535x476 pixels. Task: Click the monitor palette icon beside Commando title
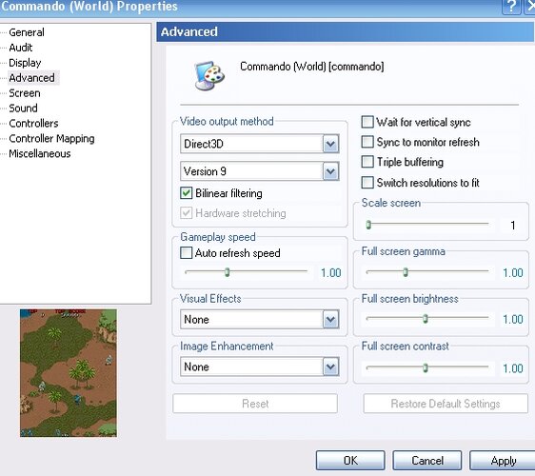coord(209,76)
